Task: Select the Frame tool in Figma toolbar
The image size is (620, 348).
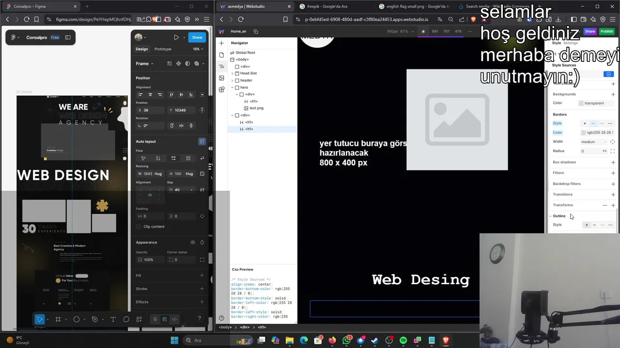Action: pyautogui.click(x=58, y=319)
